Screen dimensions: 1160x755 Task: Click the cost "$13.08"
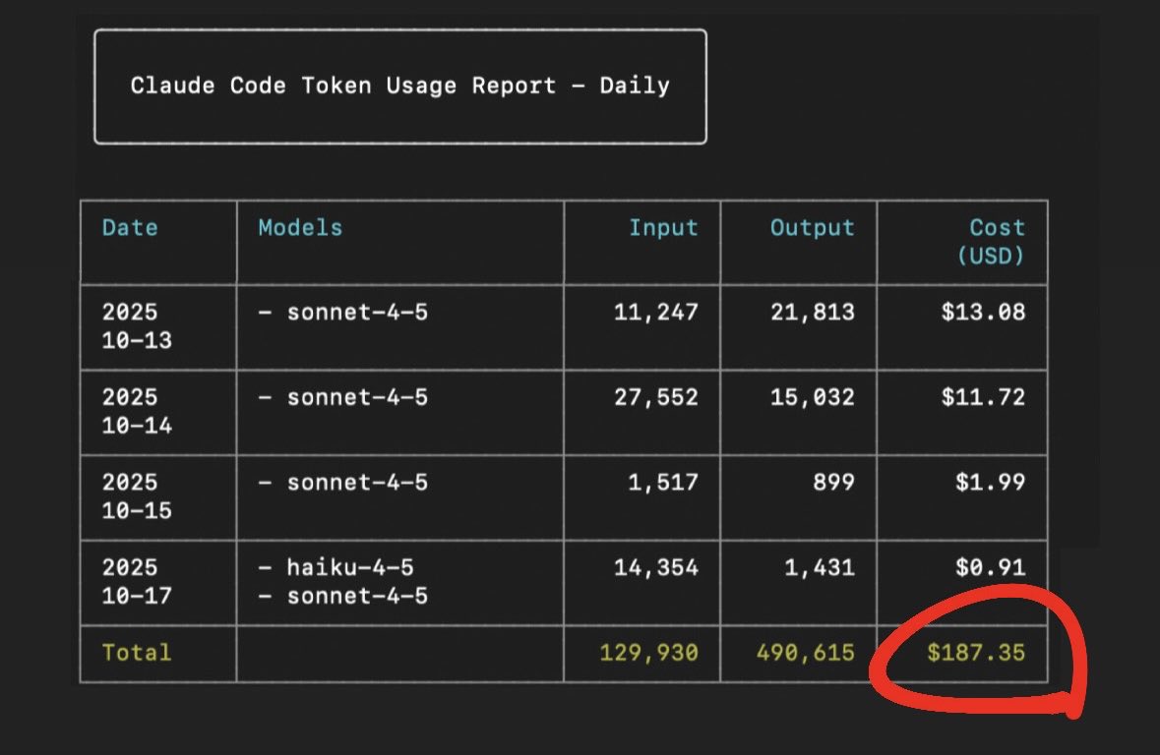pyautogui.click(x=983, y=312)
